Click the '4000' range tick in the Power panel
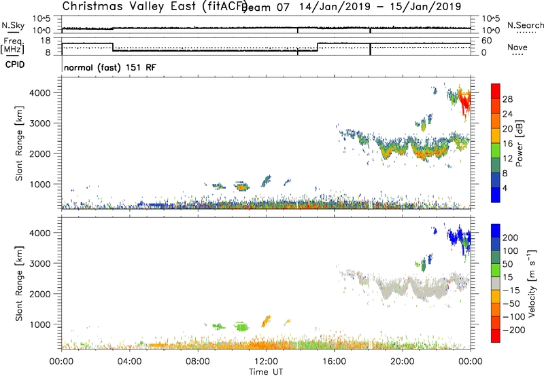This screenshot has height=376, width=544. pyautogui.click(x=39, y=93)
